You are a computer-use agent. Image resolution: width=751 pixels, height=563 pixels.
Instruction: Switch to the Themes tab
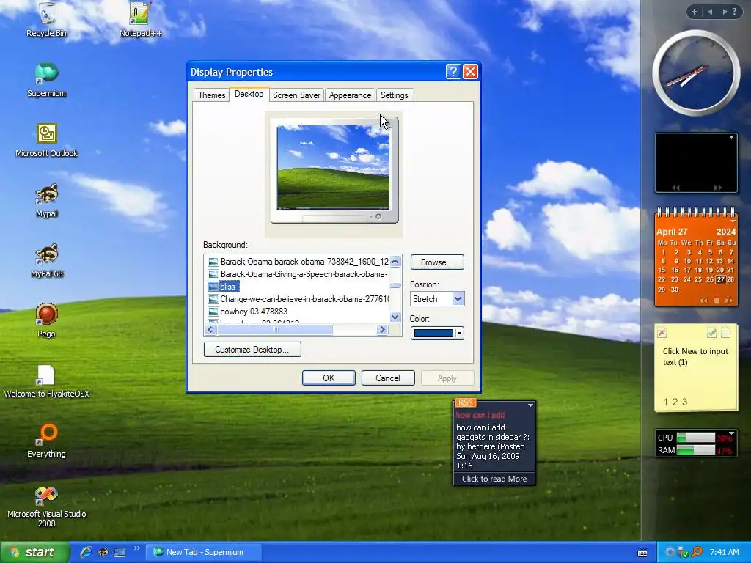pyautogui.click(x=212, y=95)
